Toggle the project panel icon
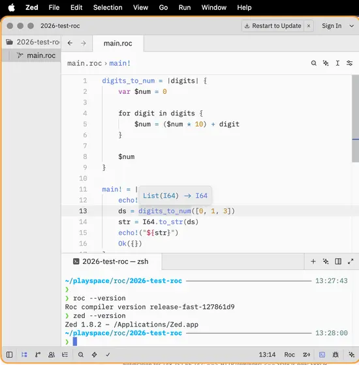 [x=24, y=355]
